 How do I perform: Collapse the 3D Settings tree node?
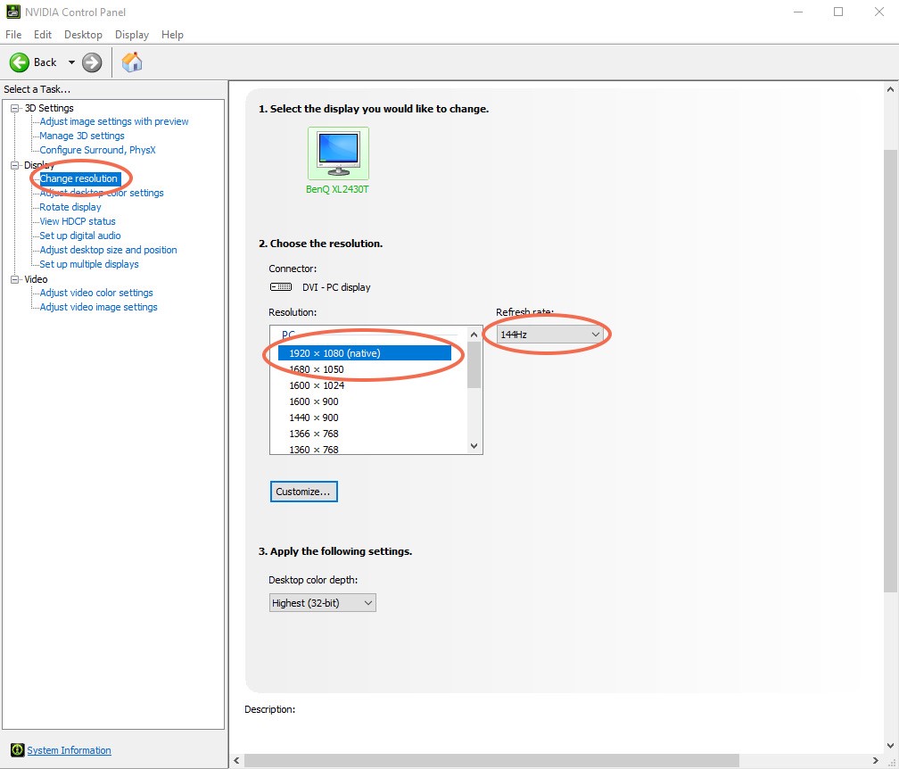[15, 108]
